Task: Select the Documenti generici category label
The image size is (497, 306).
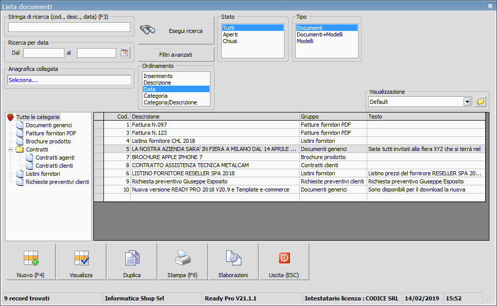Action: [x=49, y=126]
